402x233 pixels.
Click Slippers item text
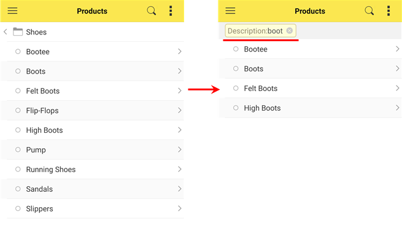pyautogui.click(x=39, y=209)
